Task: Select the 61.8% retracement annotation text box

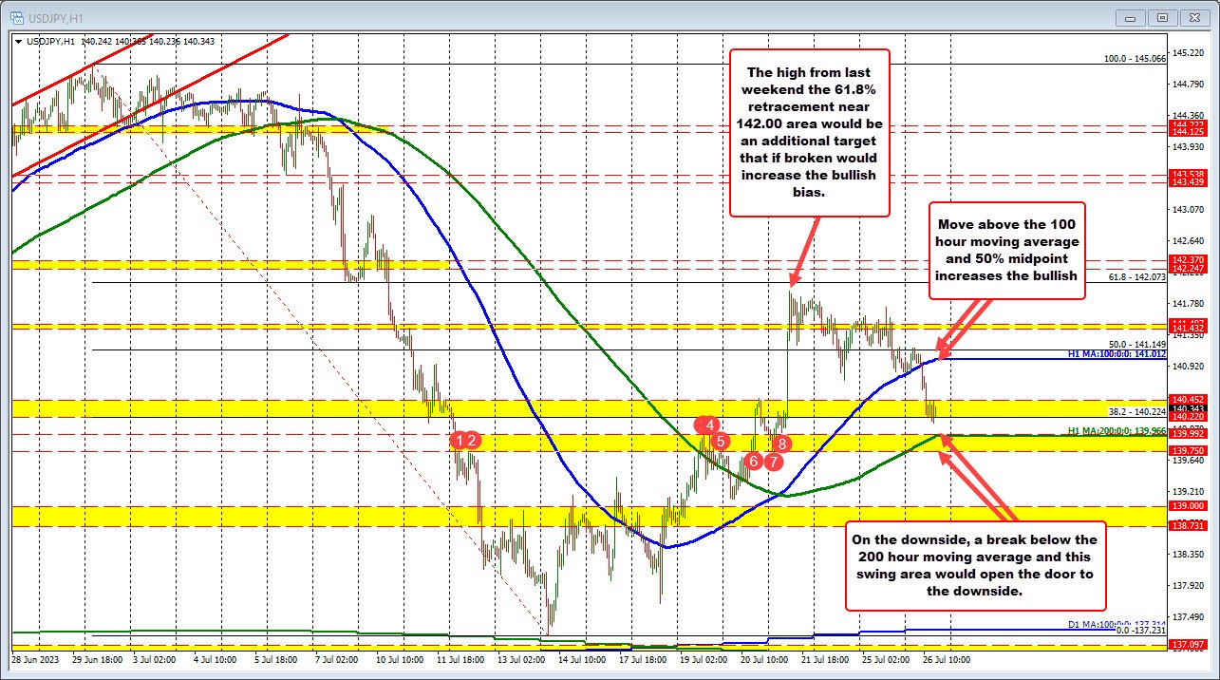Action: [x=809, y=132]
